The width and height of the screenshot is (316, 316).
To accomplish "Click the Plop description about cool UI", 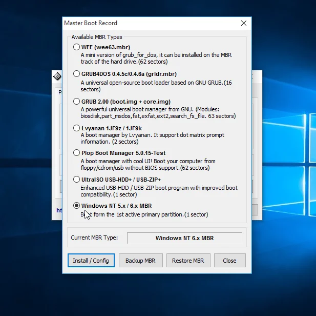I will pos(149,164).
